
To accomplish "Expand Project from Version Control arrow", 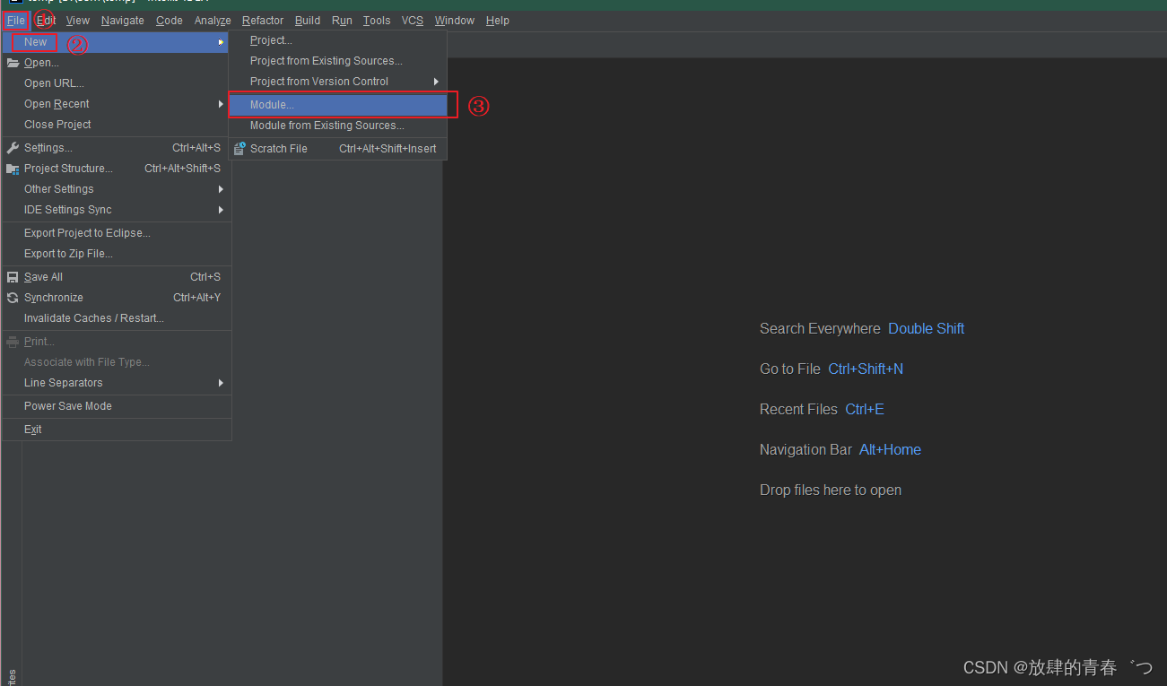I will pyautogui.click(x=437, y=82).
